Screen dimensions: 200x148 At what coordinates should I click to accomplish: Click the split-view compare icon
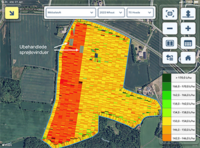tap(170, 43)
